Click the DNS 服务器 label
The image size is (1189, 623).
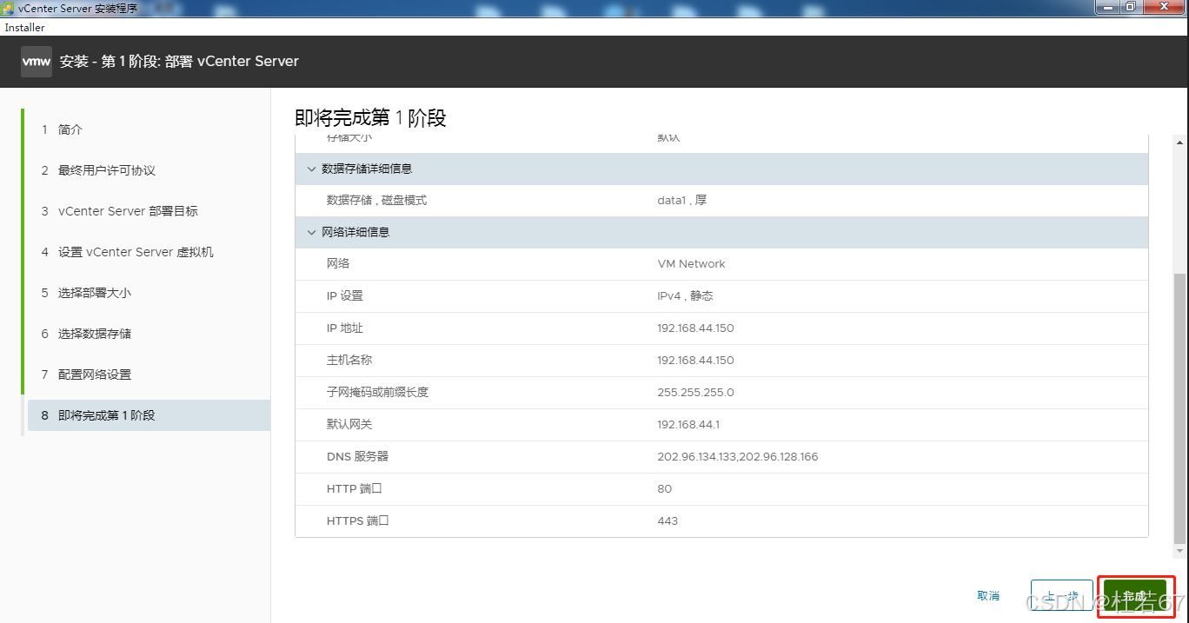pyautogui.click(x=357, y=457)
